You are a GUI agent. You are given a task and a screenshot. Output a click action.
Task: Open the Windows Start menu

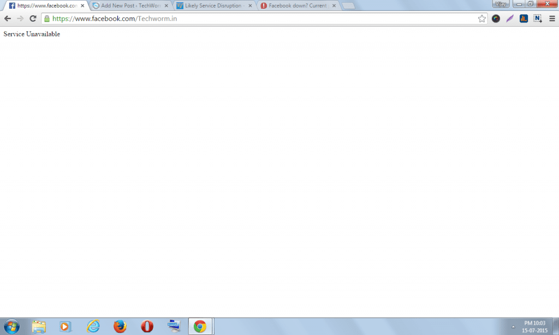pos(11,326)
